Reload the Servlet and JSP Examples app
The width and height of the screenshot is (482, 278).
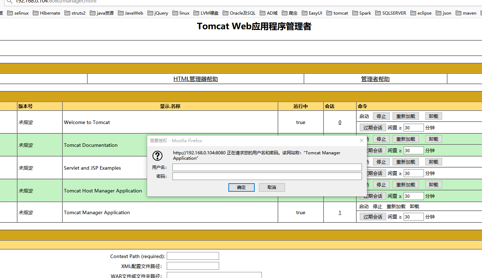(x=406, y=162)
